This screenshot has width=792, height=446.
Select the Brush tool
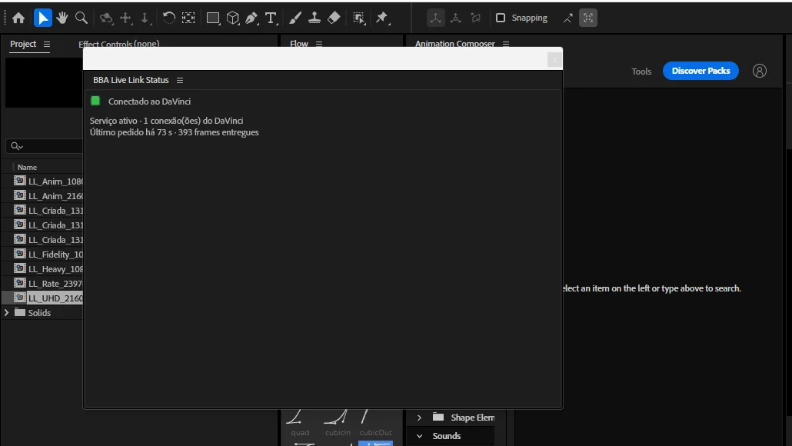[x=295, y=18]
